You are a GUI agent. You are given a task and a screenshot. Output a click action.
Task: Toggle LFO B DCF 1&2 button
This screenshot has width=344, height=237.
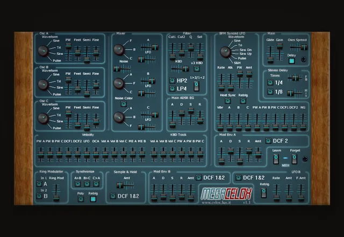tap(239, 178)
